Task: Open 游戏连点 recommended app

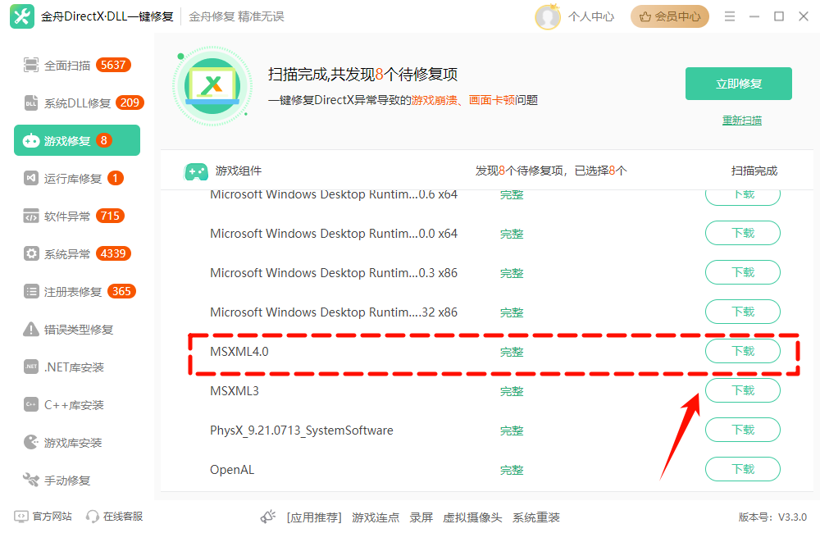Action: click(x=376, y=517)
